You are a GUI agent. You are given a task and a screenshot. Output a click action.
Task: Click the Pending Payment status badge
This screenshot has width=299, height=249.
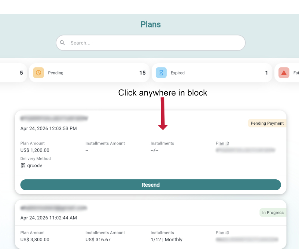pyautogui.click(x=267, y=123)
